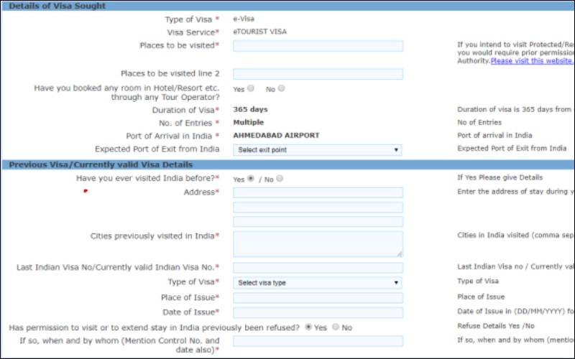Select No for visa extension refused
The image size is (575, 359).
[336, 327]
